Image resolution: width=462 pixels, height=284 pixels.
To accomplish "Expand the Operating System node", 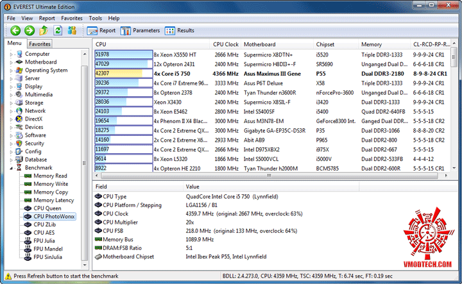I will point(12,71).
